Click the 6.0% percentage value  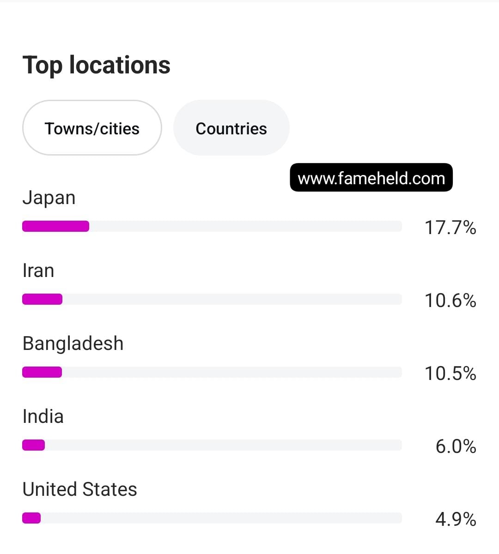456,446
